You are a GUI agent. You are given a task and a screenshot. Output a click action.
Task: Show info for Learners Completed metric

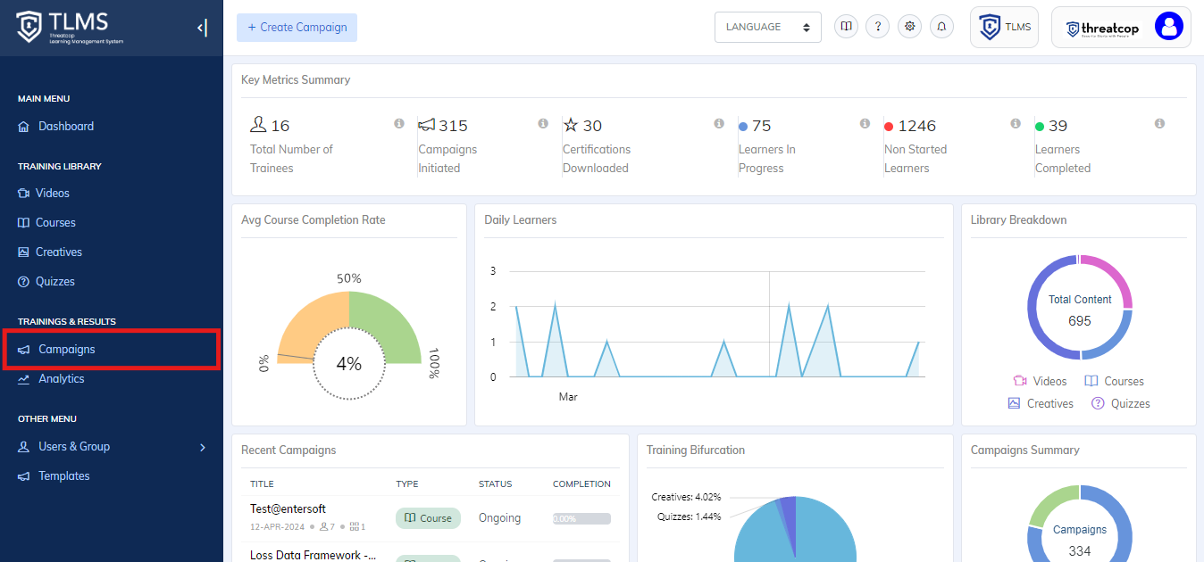1159,124
